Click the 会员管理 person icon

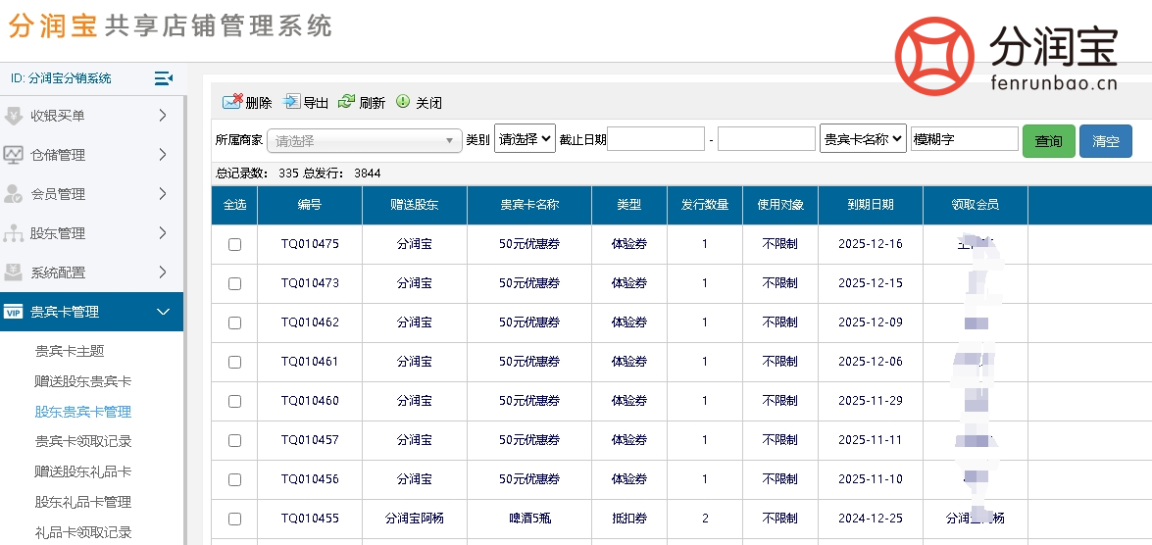(x=13, y=194)
